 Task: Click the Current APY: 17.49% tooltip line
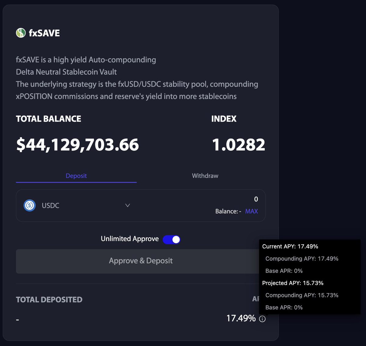[x=290, y=246]
